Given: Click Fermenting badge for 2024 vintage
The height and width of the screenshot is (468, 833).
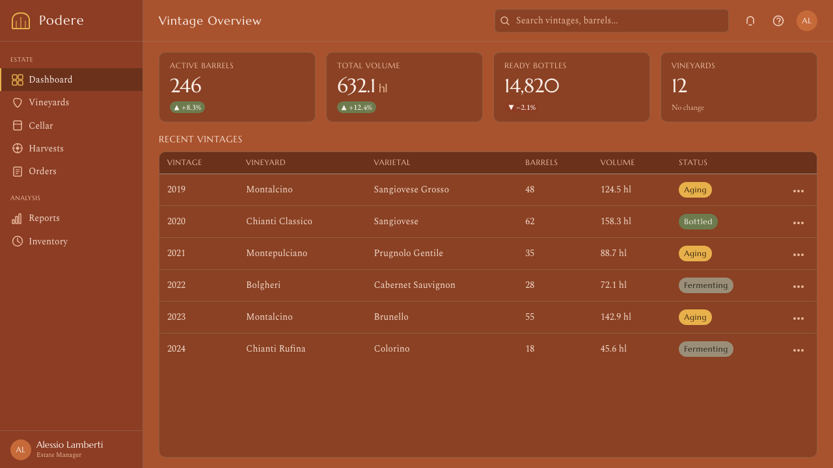Looking at the screenshot, I should 706,349.
